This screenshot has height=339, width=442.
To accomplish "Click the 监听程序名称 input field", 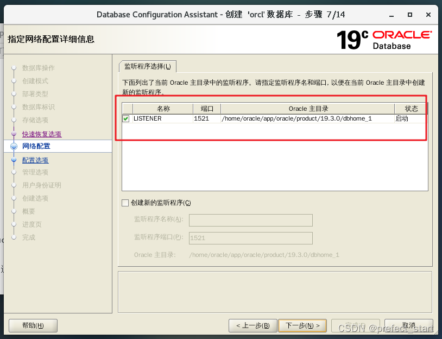I will 251,220.
